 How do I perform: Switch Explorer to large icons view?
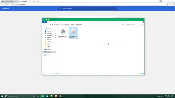coord(143,74)
